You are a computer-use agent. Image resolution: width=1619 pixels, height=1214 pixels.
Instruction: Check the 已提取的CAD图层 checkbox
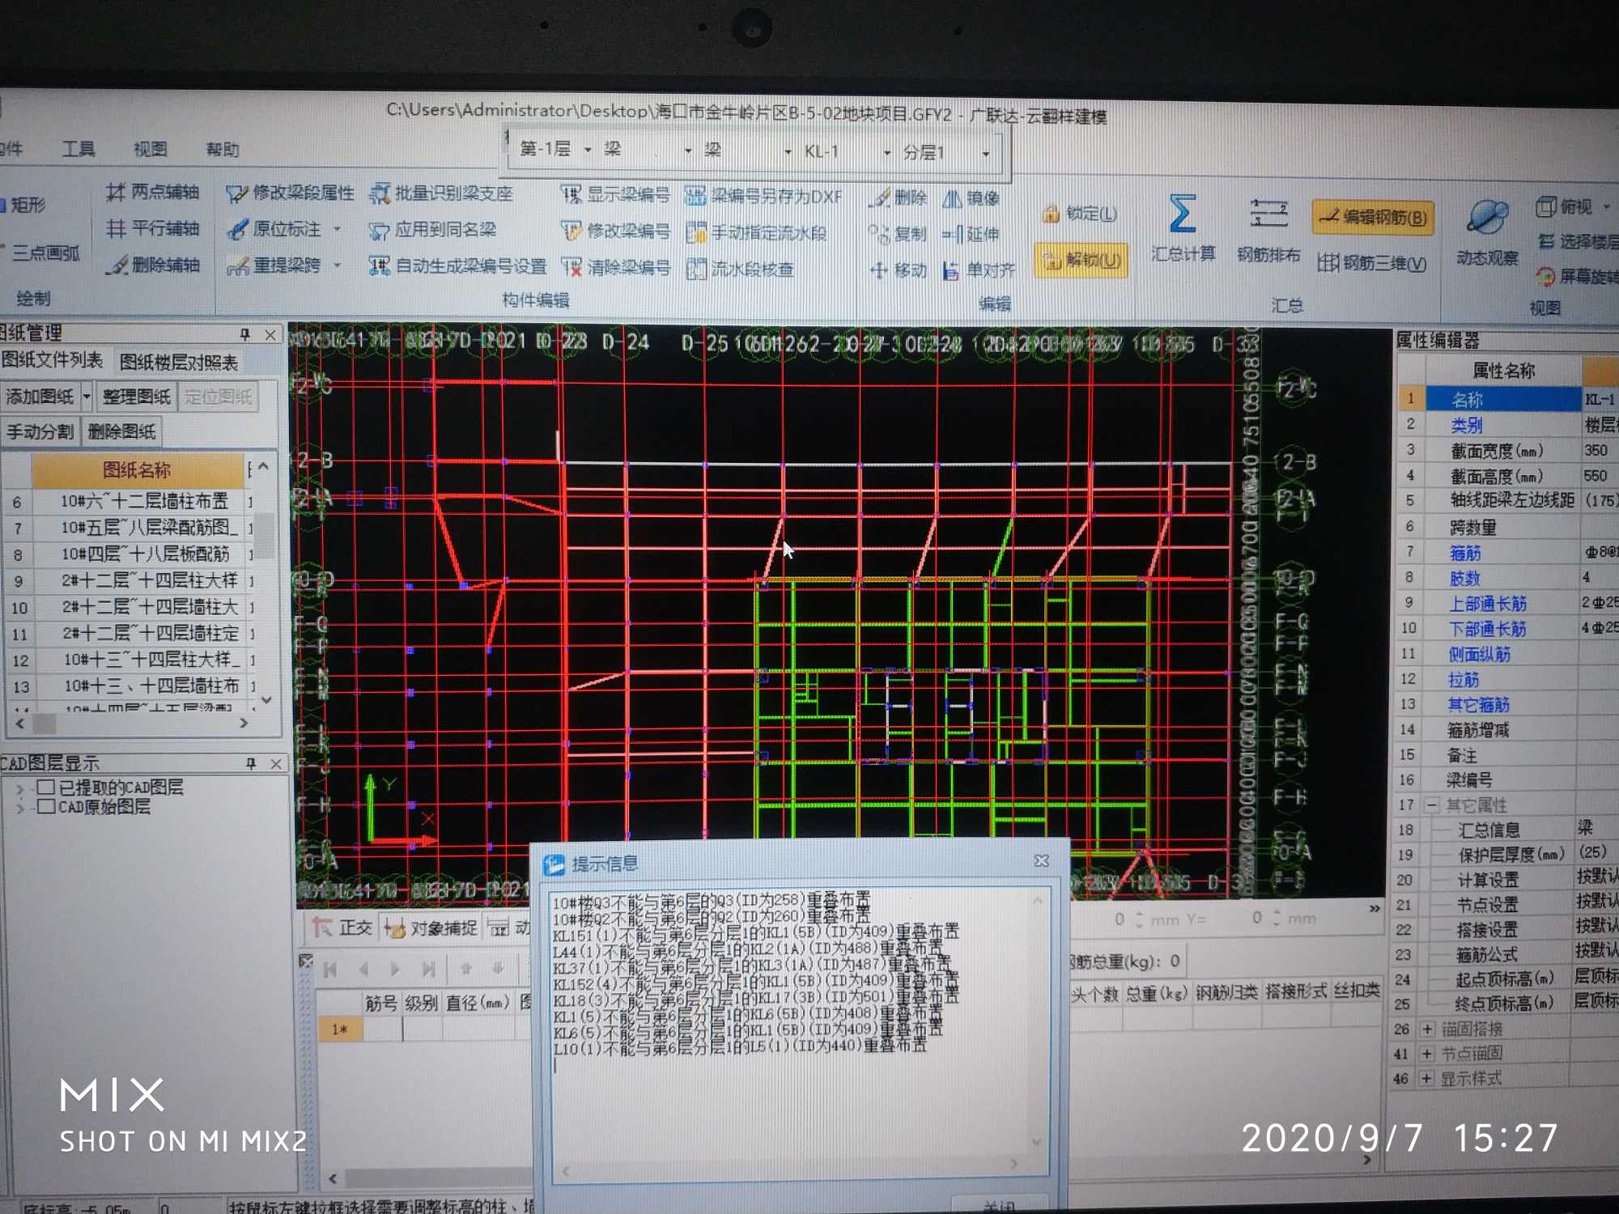click(46, 787)
